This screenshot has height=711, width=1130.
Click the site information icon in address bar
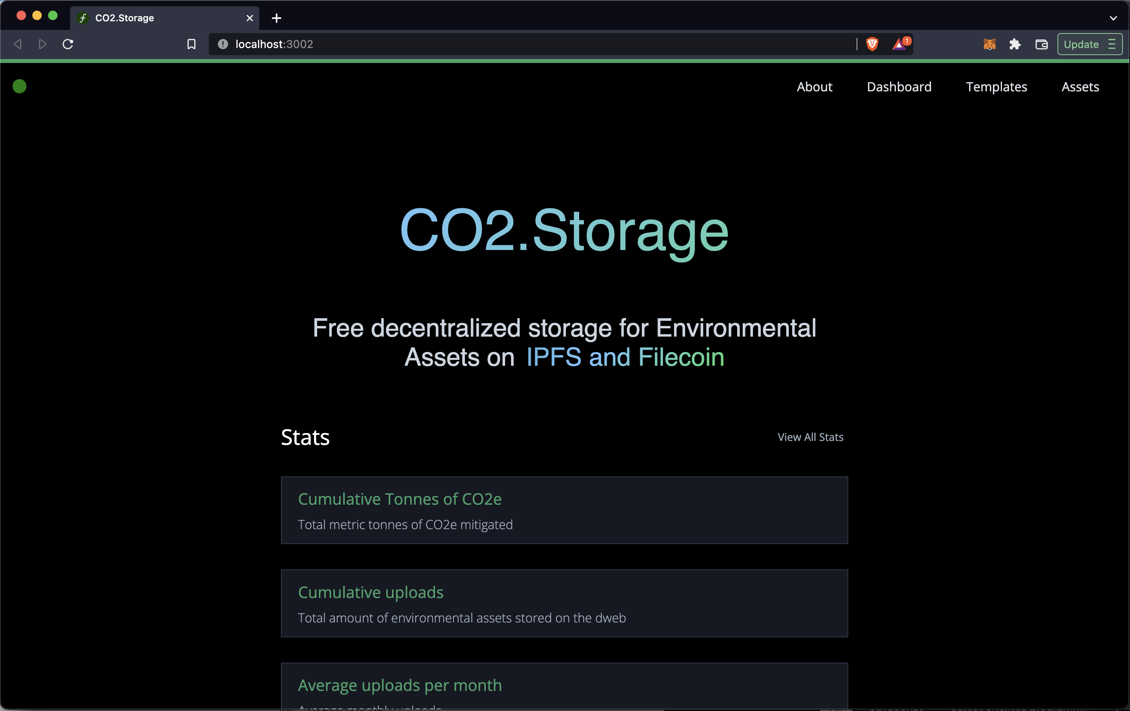[223, 44]
